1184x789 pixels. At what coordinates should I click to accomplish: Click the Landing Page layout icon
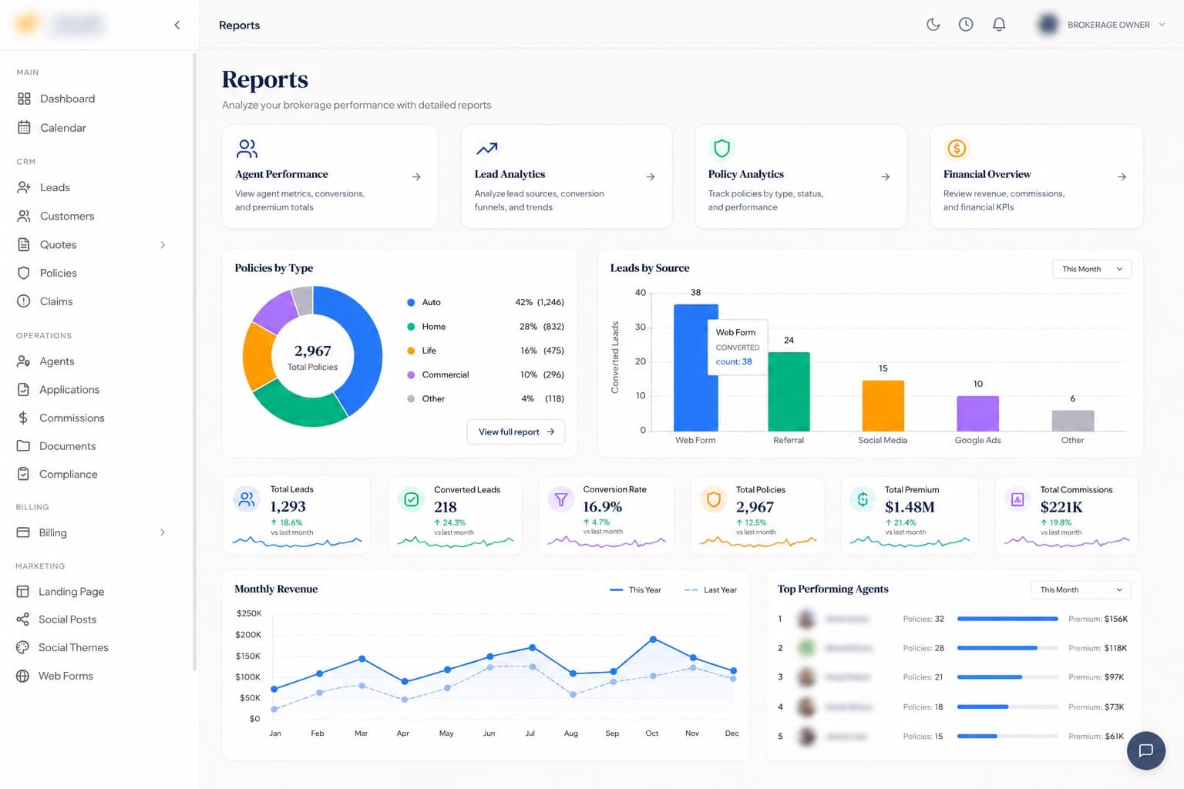23,591
